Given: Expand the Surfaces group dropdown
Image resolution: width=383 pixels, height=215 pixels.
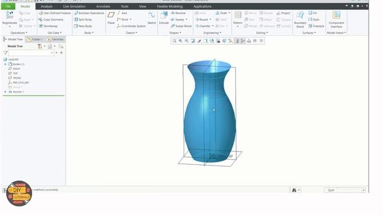Looking at the screenshot, I should pos(309,33).
